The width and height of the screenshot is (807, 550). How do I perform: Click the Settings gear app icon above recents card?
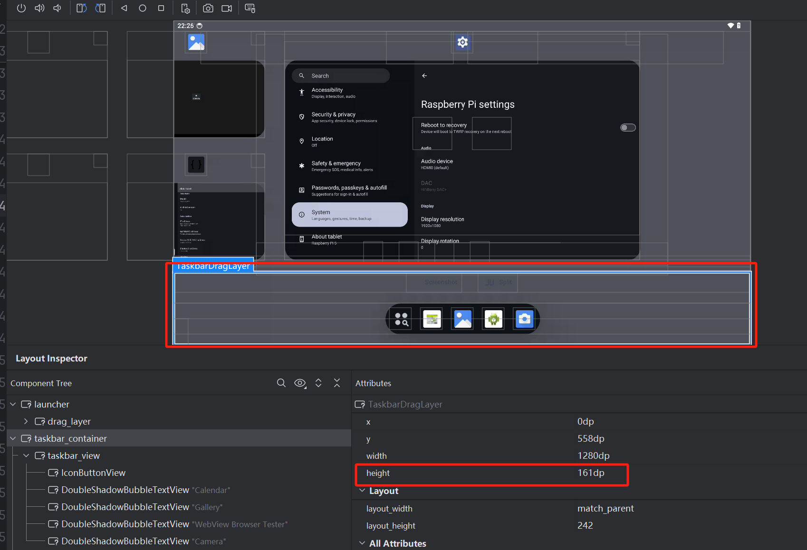pos(462,42)
